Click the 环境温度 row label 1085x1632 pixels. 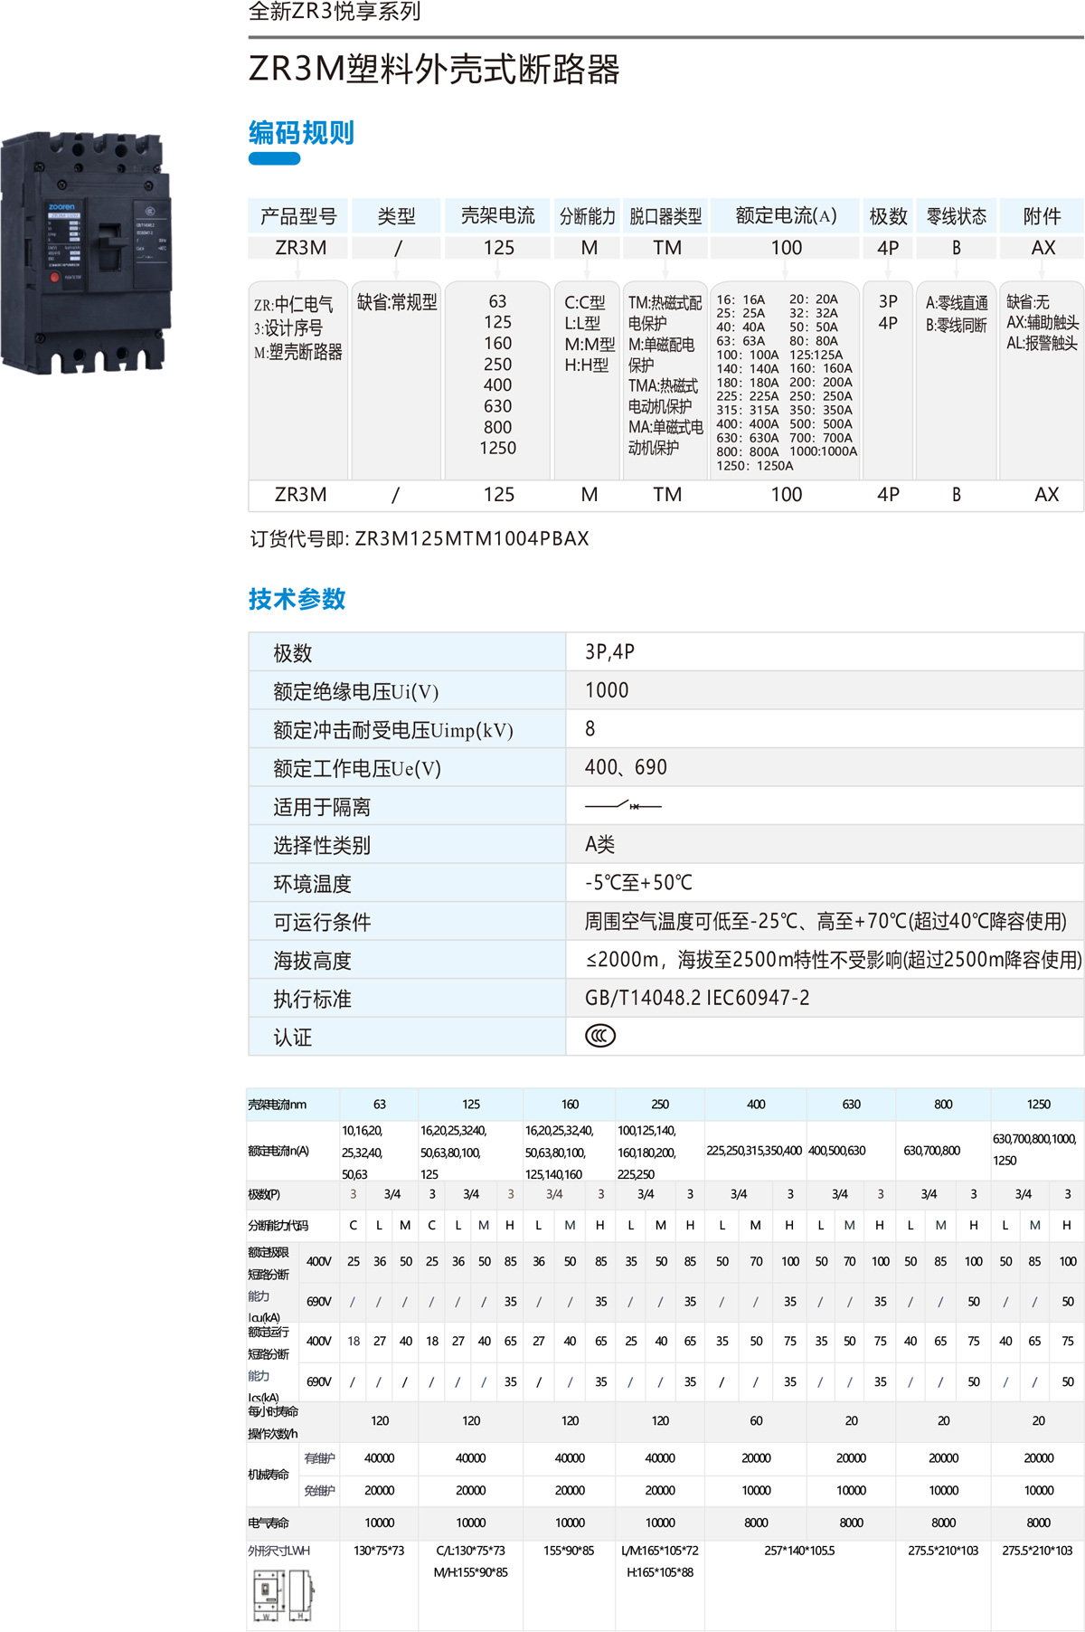click(x=312, y=884)
